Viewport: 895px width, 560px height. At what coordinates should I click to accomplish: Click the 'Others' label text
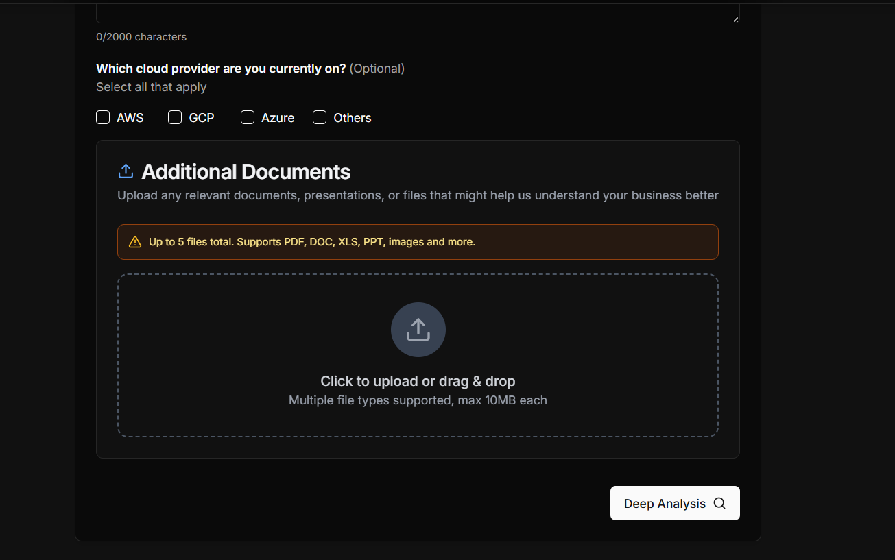[353, 118]
